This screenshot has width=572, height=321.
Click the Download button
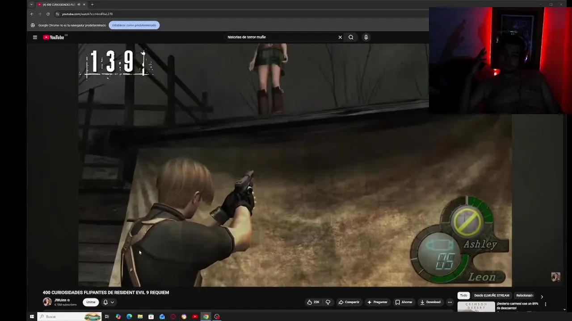(430, 302)
